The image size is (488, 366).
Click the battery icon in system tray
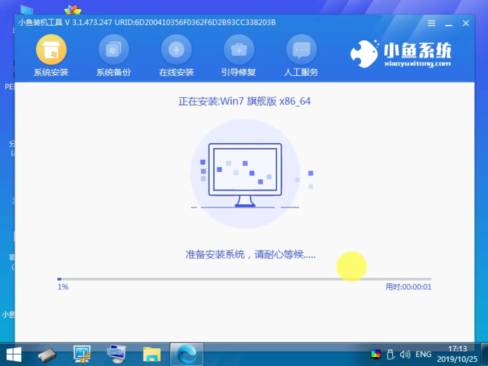click(390, 354)
